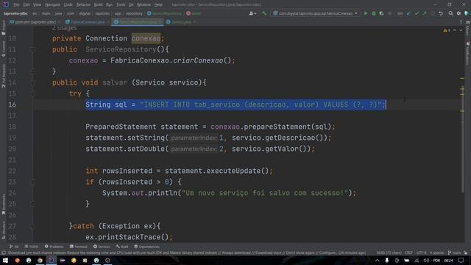The width and height of the screenshot is (471, 265).
Task: Click the IntelliJ IDEA taskbar icon
Action: [x=51, y=261]
